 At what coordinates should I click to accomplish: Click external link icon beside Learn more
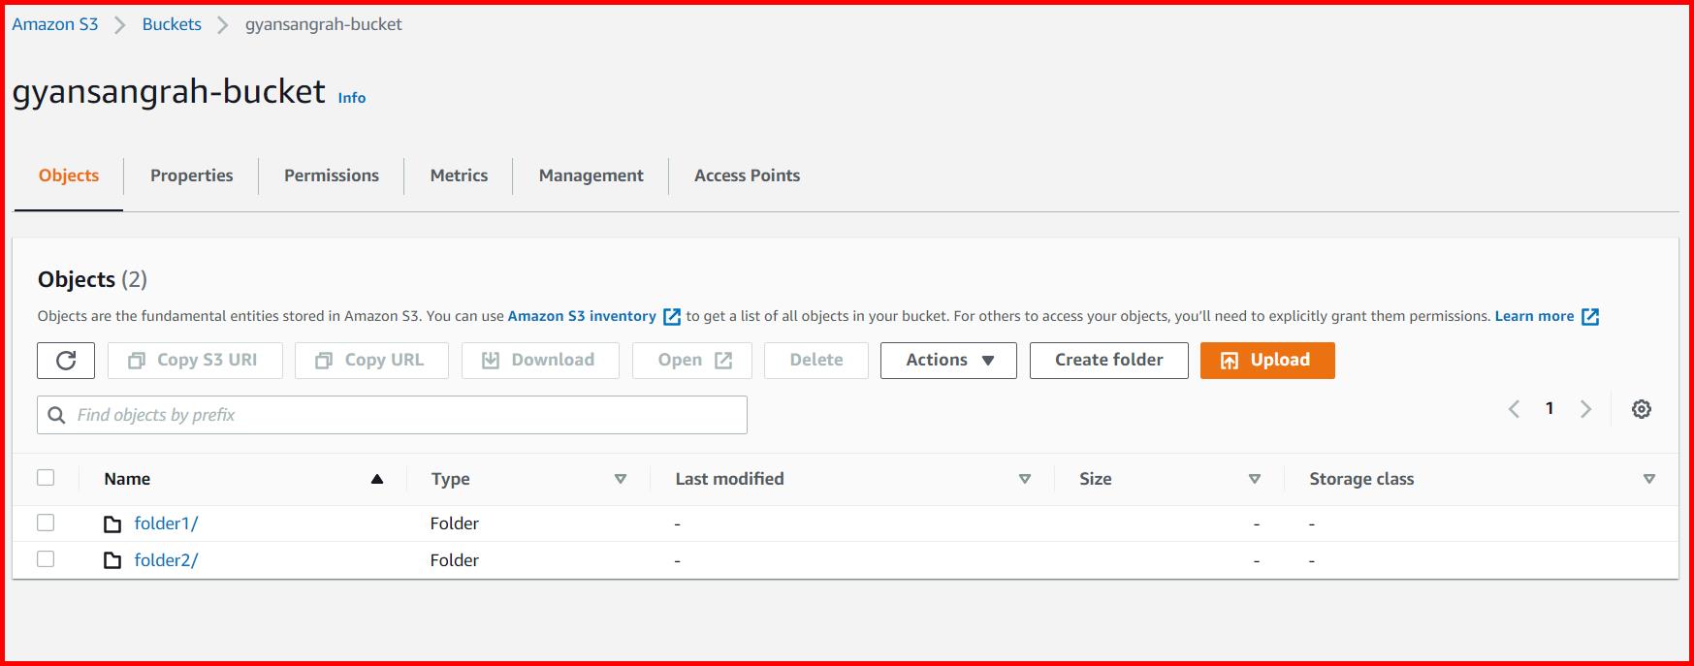click(1590, 317)
